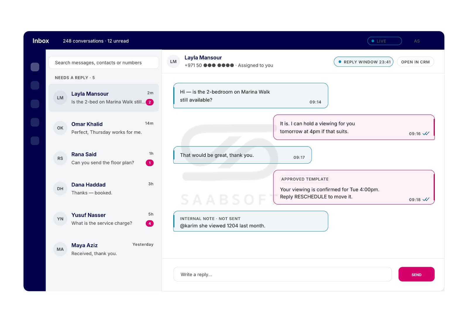Click the read receipt ticks on 09:16 message
Image resolution: width=468 pixels, height=323 pixels.
(426, 134)
